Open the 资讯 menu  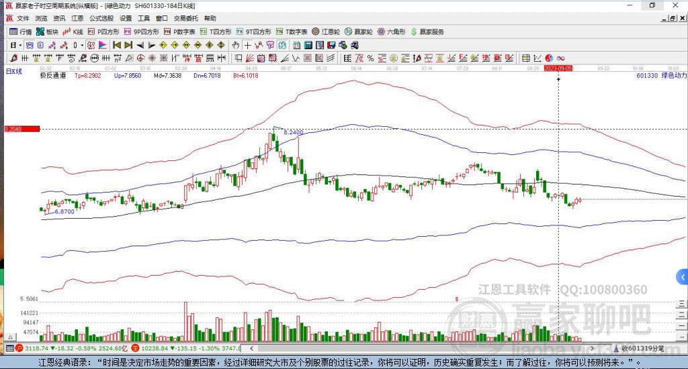59,18
